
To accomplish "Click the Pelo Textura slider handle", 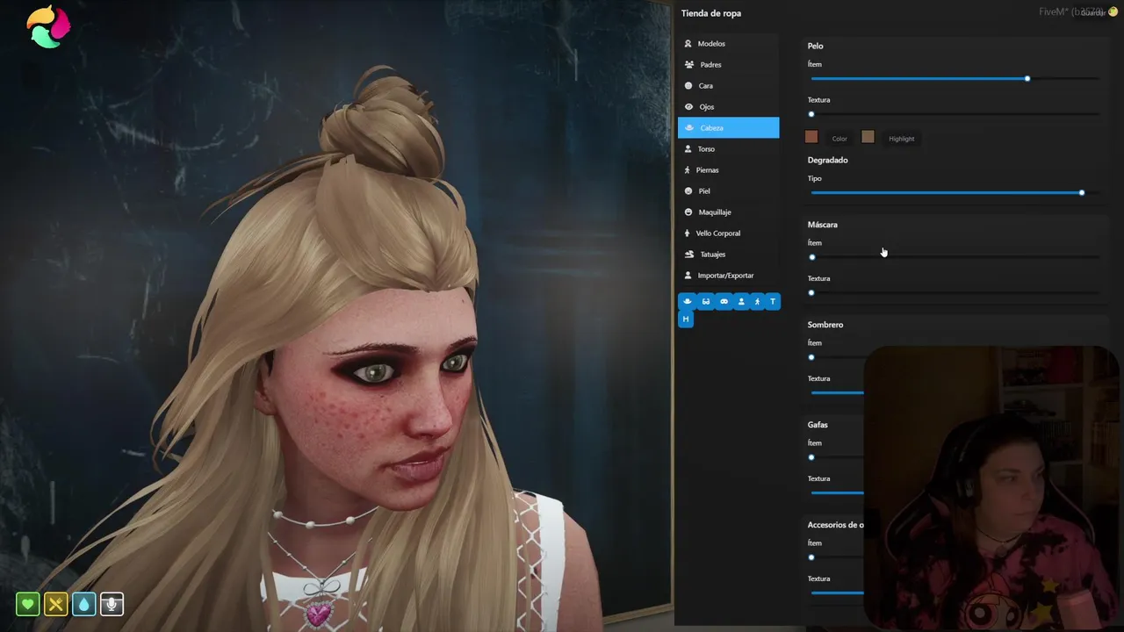I will click(811, 114).
